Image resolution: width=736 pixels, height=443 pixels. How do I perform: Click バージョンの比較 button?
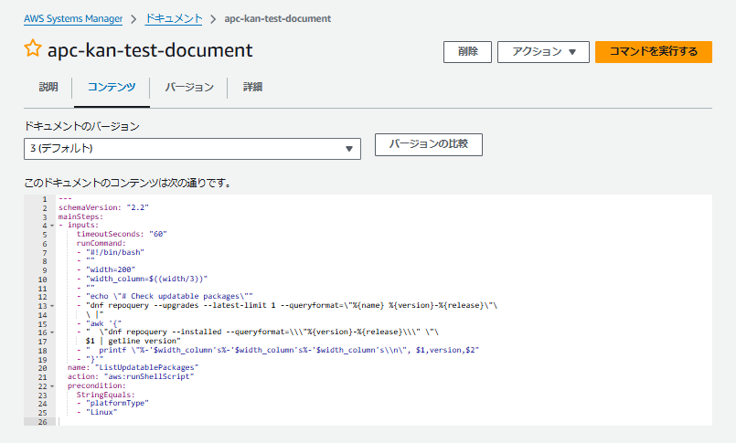pyautogui.click(x=429, y=144)
